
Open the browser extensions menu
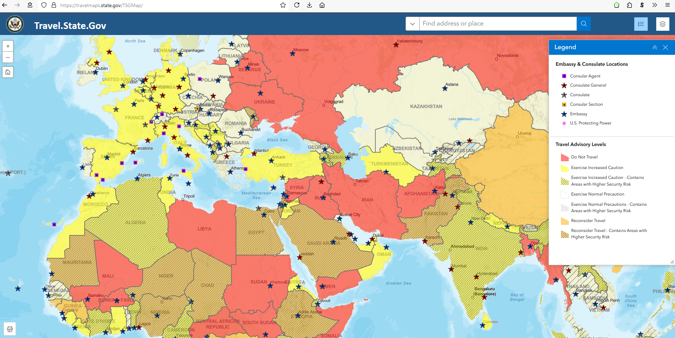[629, 5]
